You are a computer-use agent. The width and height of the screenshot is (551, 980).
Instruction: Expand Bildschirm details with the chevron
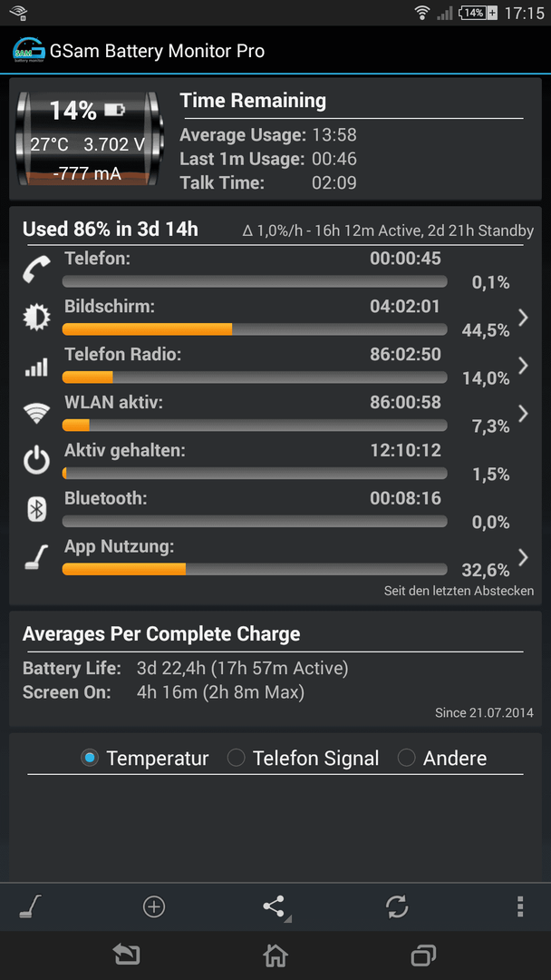pyautogui.click(x=523, y=318)
